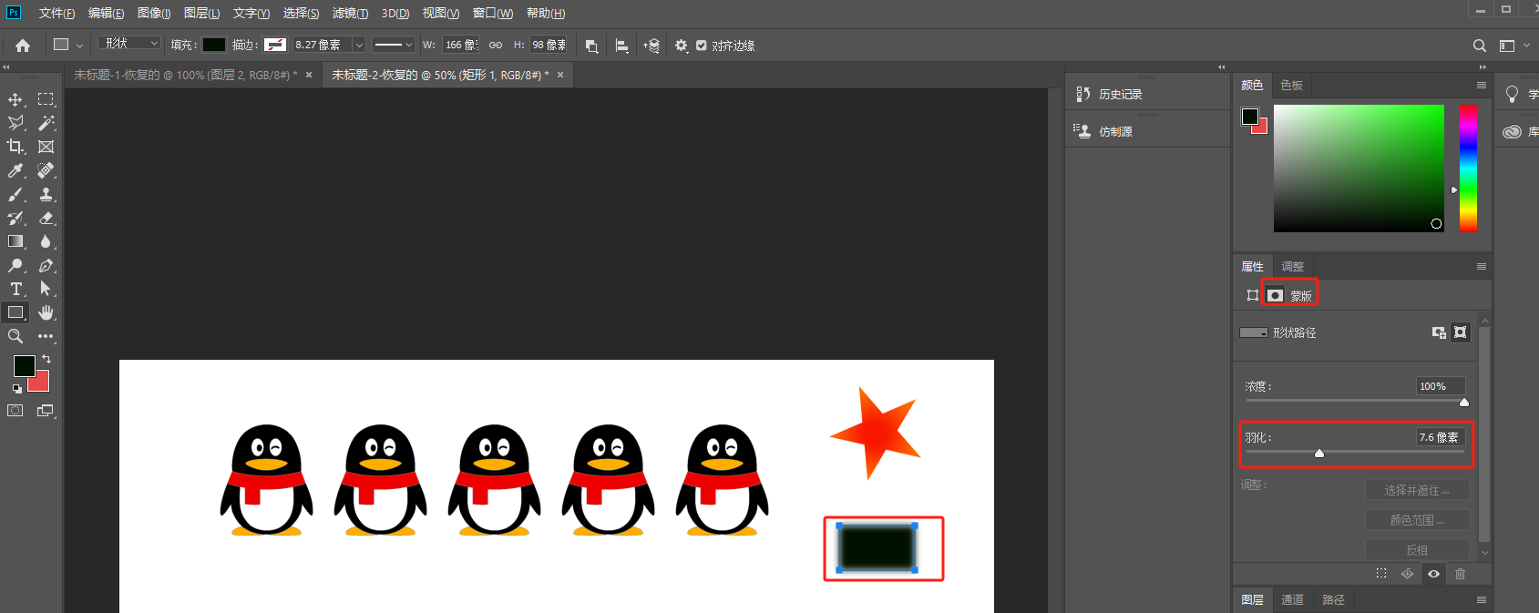Click the load selection from mask icon
Screen dimensions: 1539x613
coord(1381,574)
